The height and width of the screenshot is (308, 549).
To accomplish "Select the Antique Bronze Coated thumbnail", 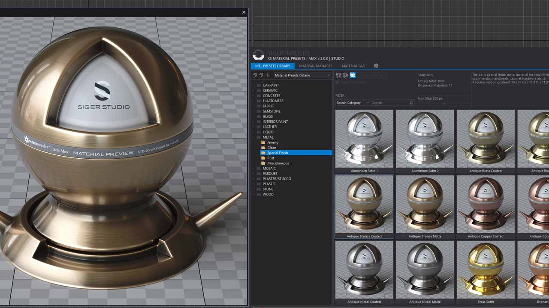I will pos(364,204).
